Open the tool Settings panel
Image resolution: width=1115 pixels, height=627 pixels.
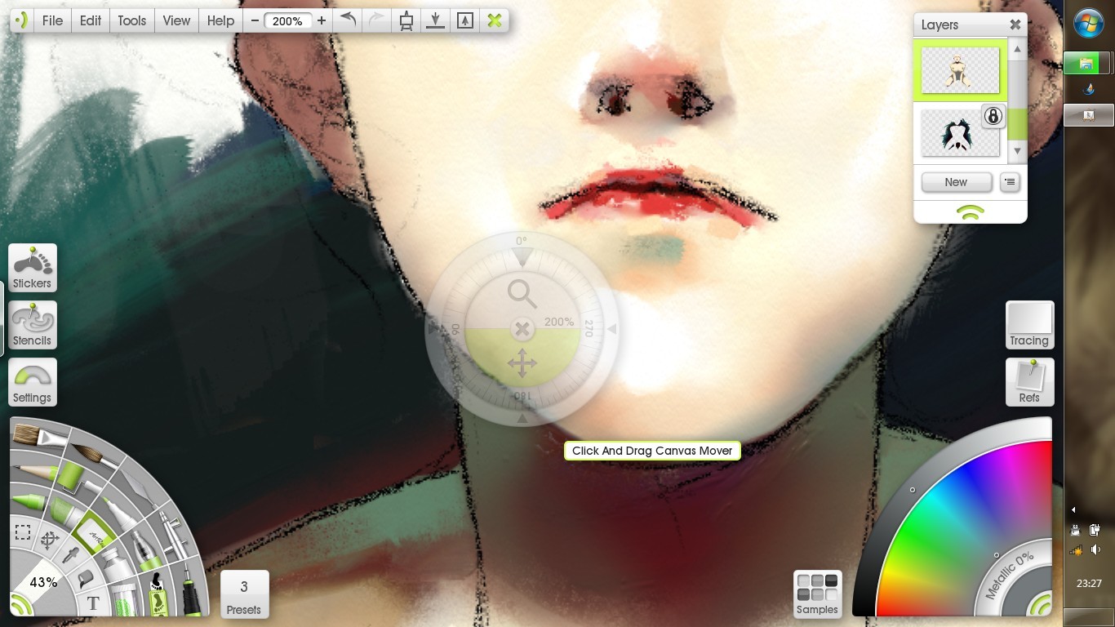coord(33,382)
